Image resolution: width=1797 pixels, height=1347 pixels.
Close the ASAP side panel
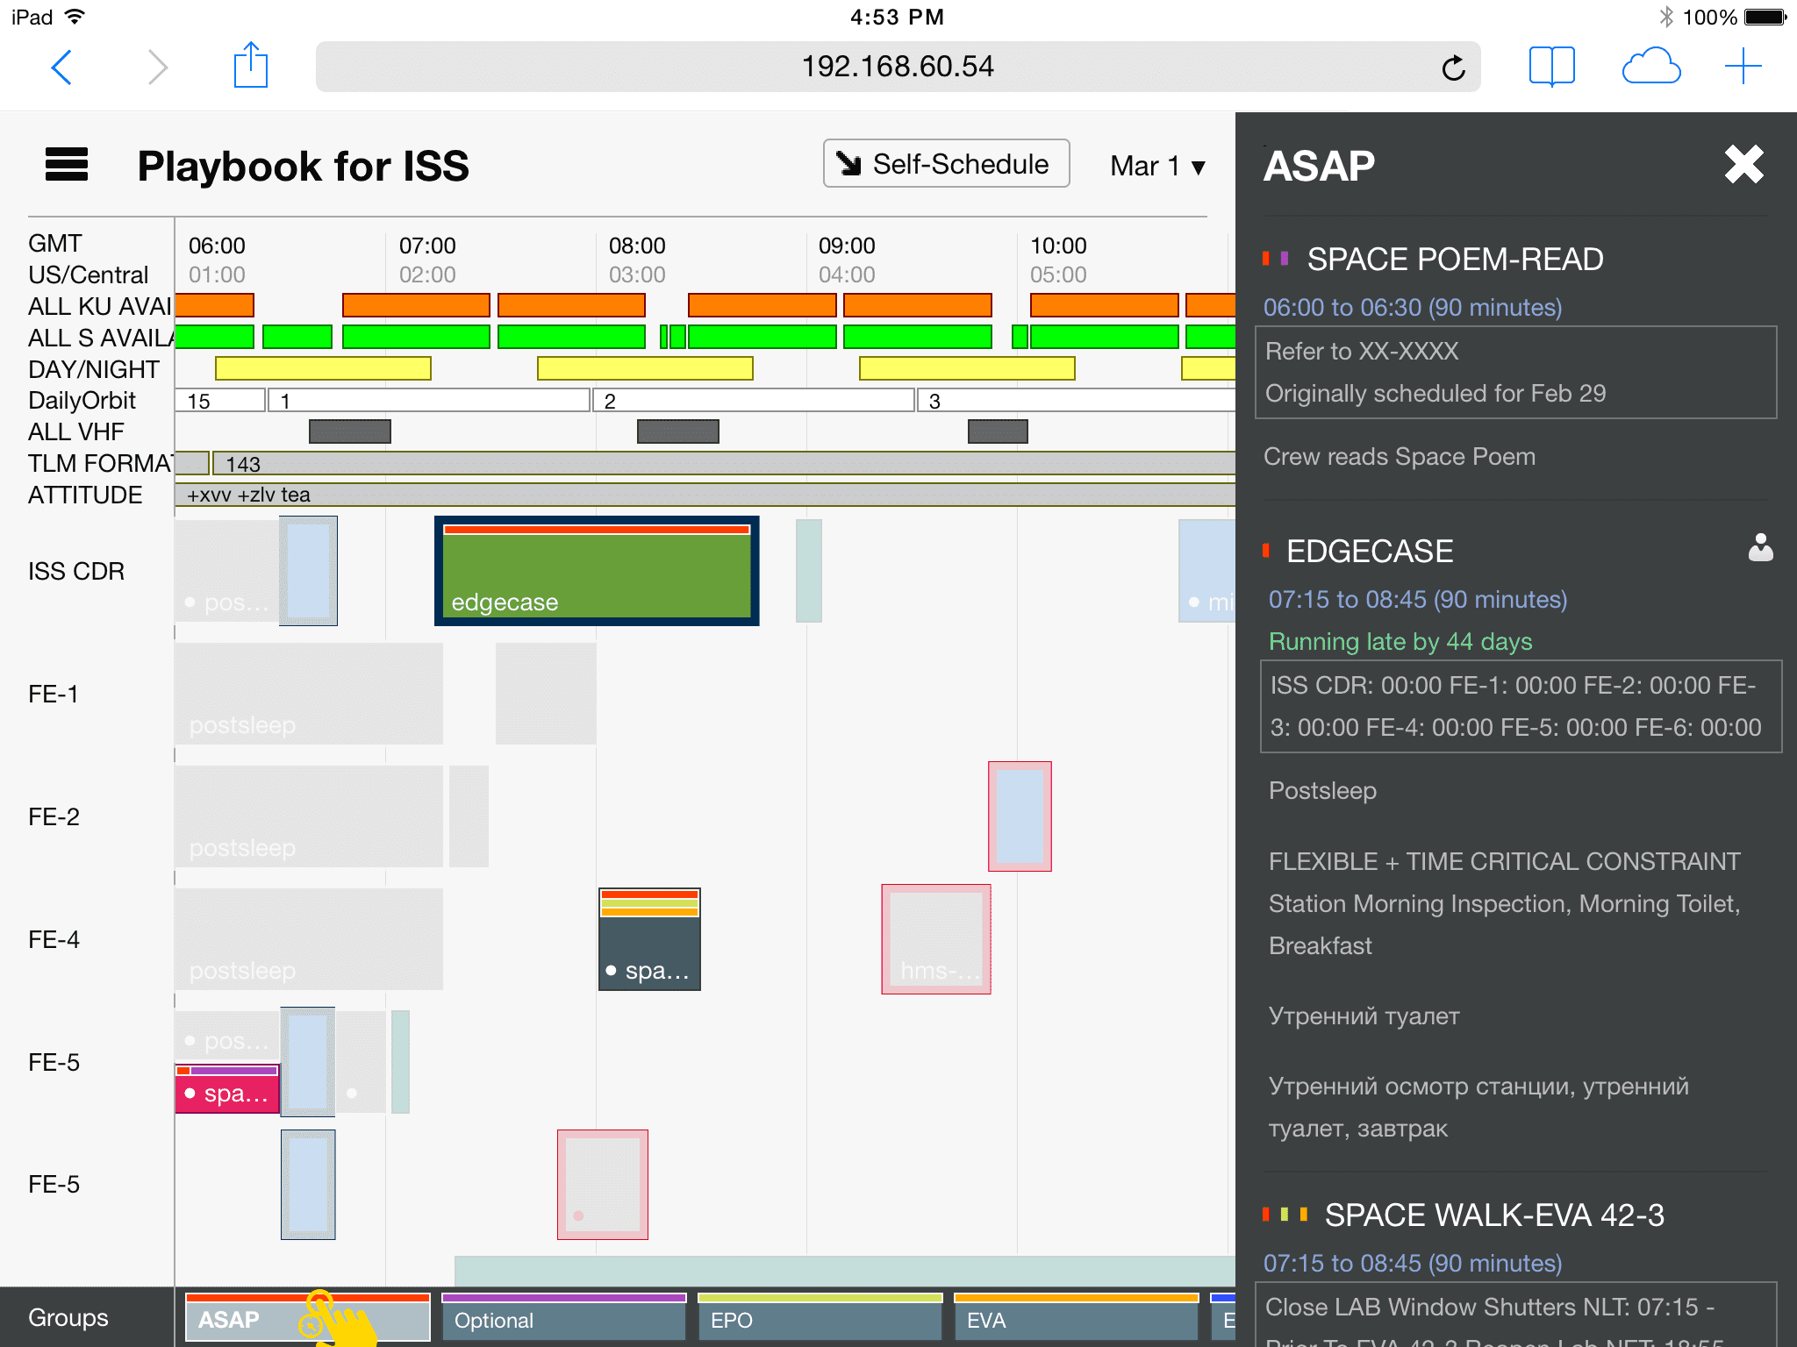[x=1743, y=164]
